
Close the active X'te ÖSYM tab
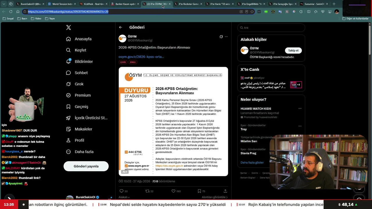tap(169, 4)
